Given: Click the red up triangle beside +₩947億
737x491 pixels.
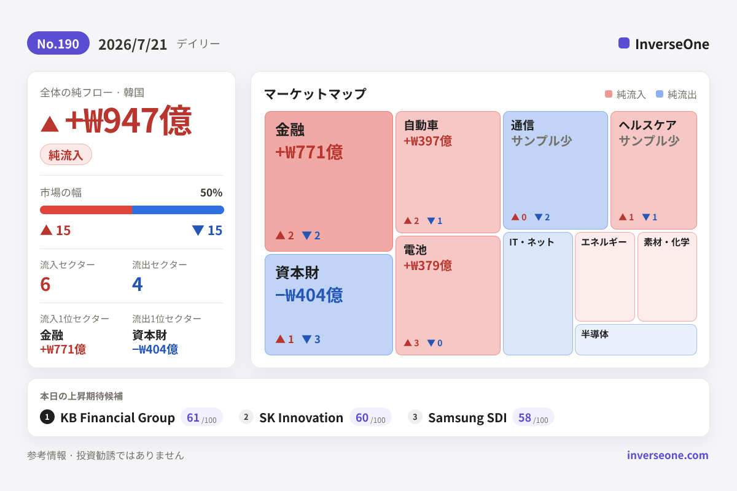Looking at the screenshot, I should click(x=50, y=123).
